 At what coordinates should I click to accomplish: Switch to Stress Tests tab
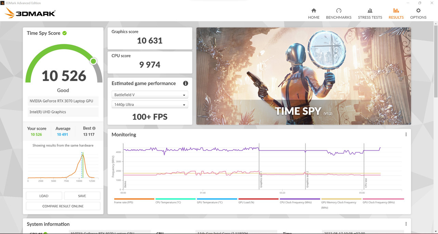pyautogui.click(x=370, y=14)
